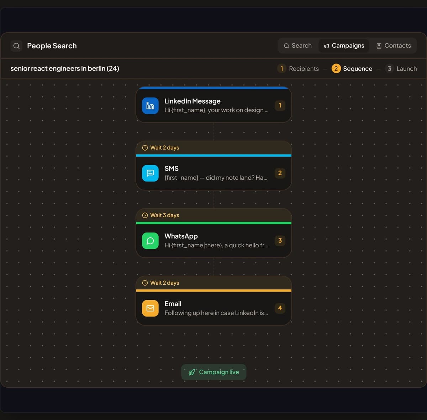427x420 pixels.
Task: Open the Campaigns tab
Action: click(x=344, y=46)
